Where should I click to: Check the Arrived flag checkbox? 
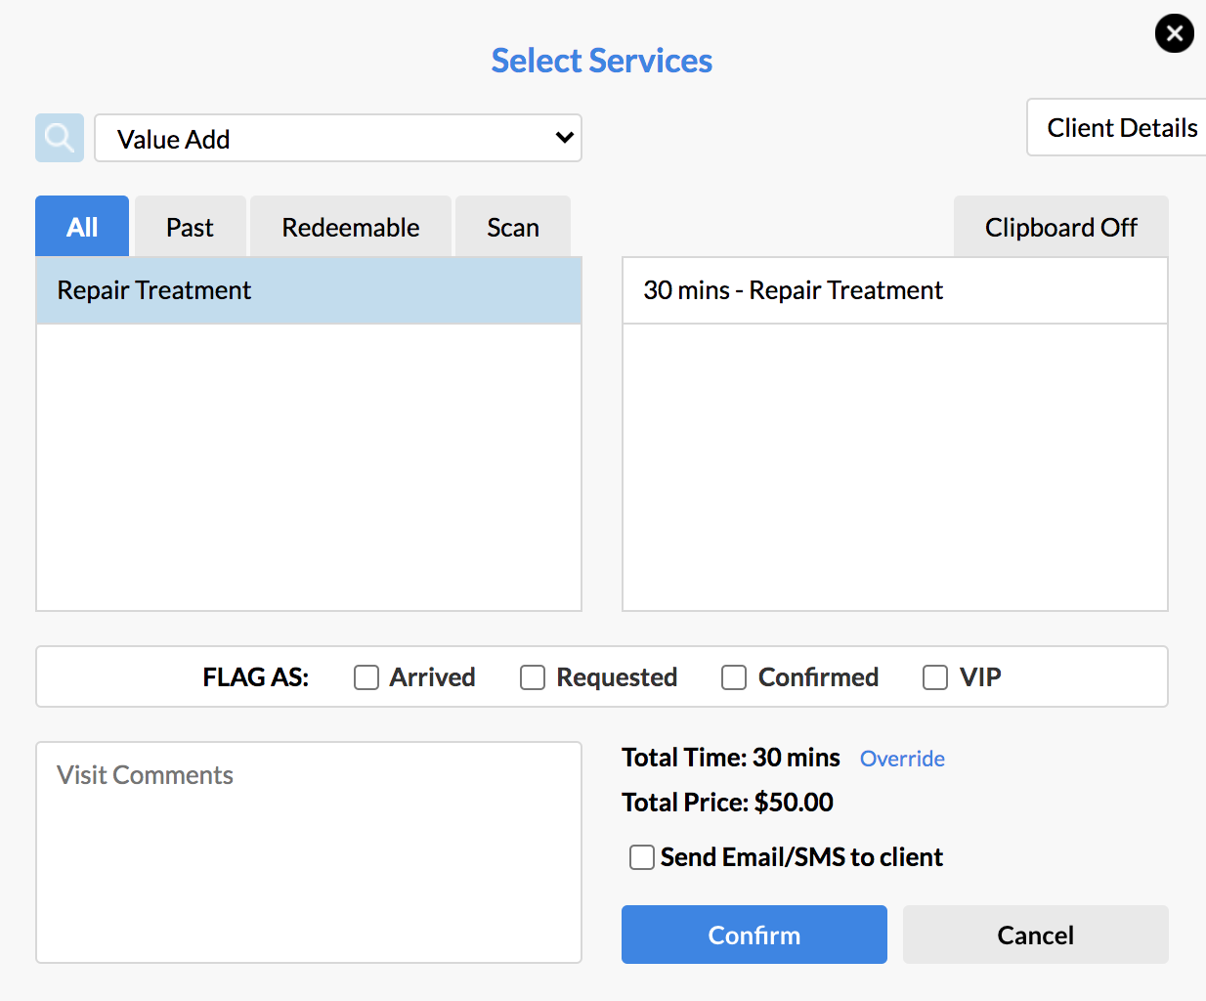pyautogui.click(x=366, y=677)
